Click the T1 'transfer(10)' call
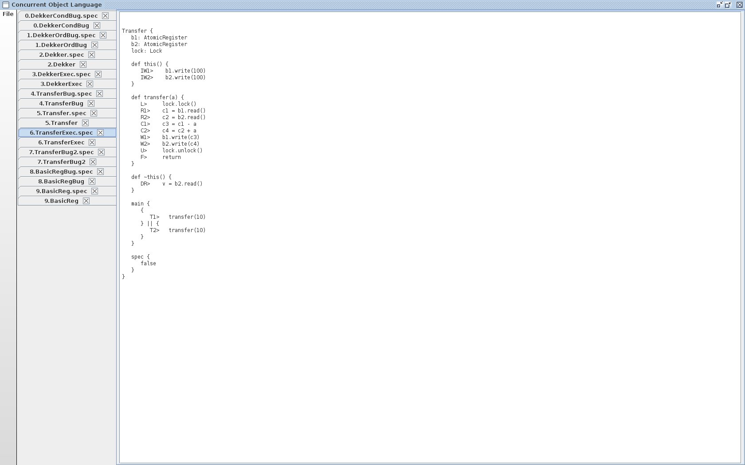The height and width of the screenshot is (465, 745). (x=187, y=217)
